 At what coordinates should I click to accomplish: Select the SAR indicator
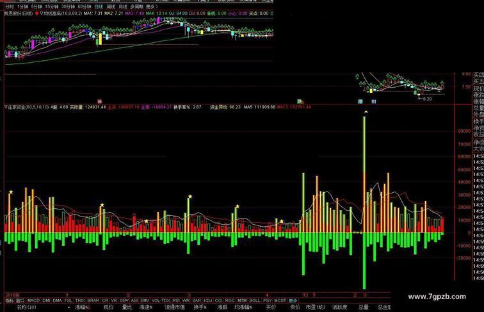point(197,300)
